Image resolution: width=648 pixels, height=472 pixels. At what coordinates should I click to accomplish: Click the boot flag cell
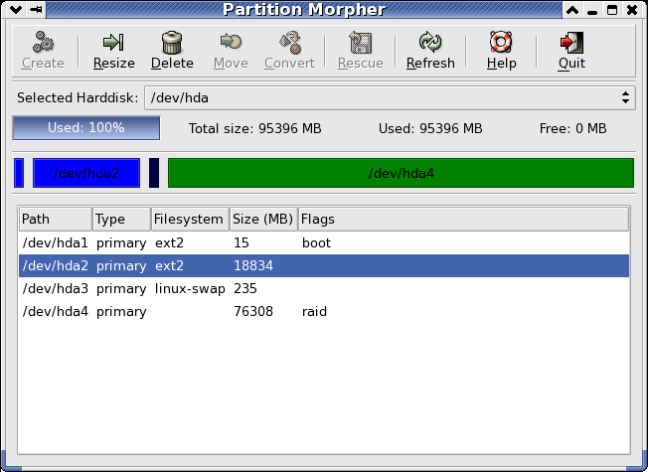pyautogui.click(x=317, y=243)
